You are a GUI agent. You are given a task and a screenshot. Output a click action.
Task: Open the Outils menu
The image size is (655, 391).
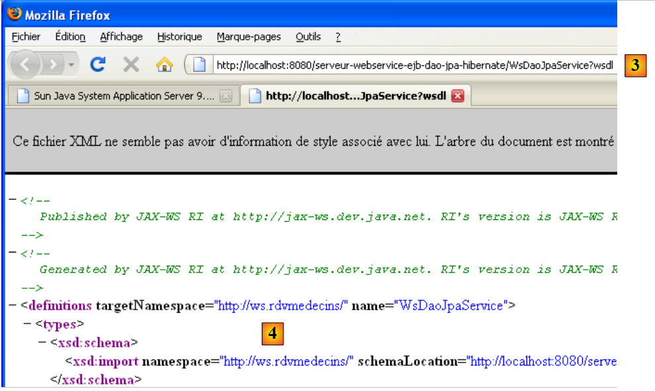pos(308,37)
